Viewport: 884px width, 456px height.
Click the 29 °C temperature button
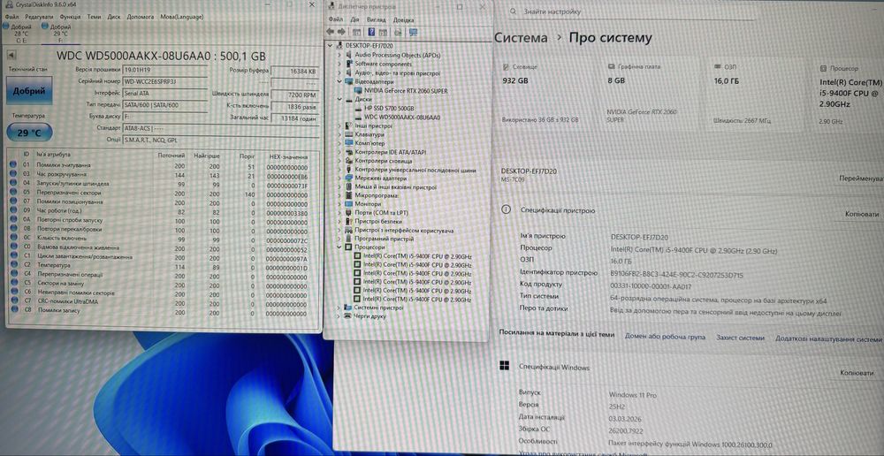29,133
